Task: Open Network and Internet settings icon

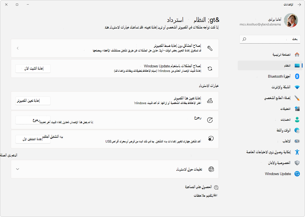Action: click(x=297, y=87)
